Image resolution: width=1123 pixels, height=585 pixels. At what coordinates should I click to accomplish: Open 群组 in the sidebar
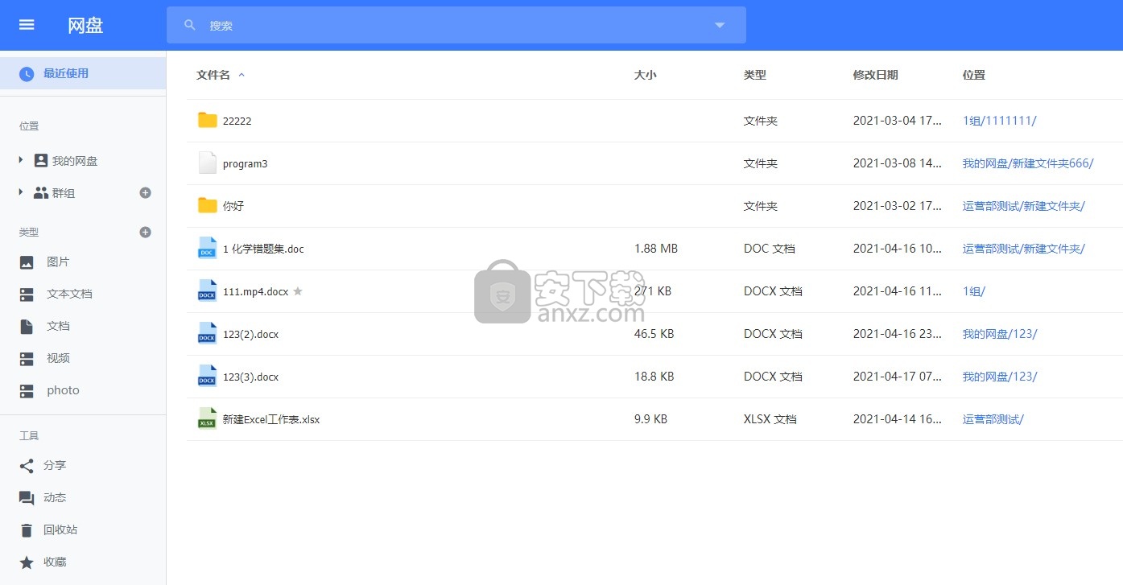(63, 193)
